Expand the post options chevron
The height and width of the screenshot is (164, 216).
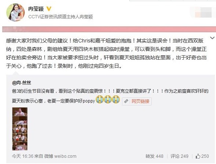(x=212, y=38)
